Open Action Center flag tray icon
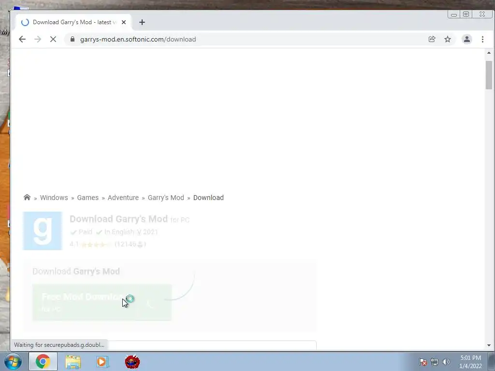The image size is (495, 371). (x=423, y=362)
